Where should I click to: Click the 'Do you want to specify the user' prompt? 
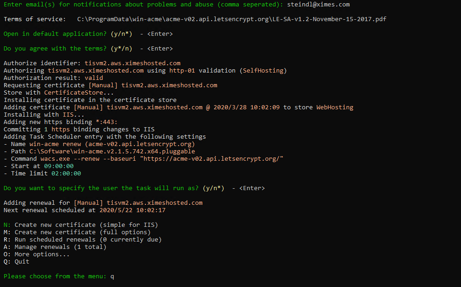(x=101, y=188)
